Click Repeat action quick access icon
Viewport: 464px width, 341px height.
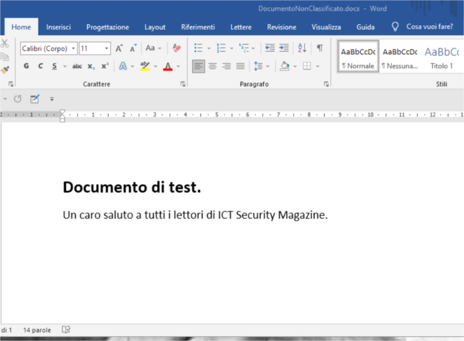pyautogui.click(x=18, y=99)
